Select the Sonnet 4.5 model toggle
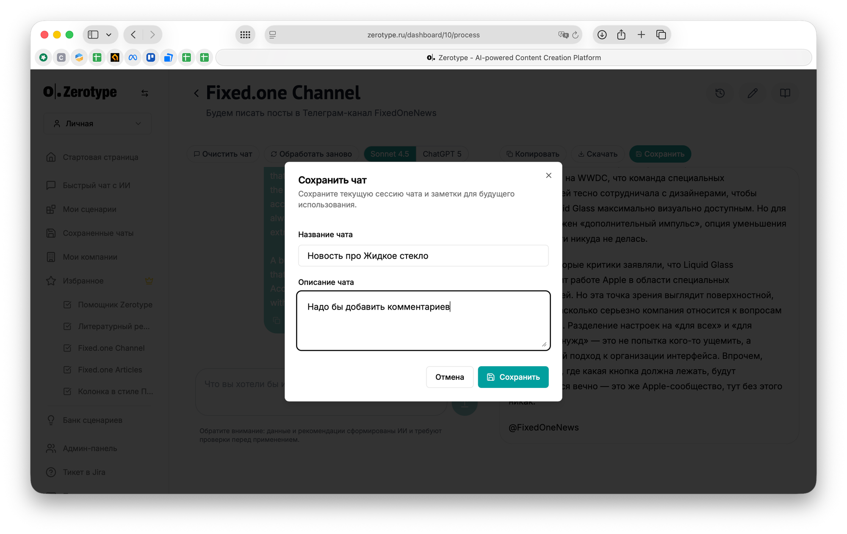The image size is (847, 534). click(390, 154)
